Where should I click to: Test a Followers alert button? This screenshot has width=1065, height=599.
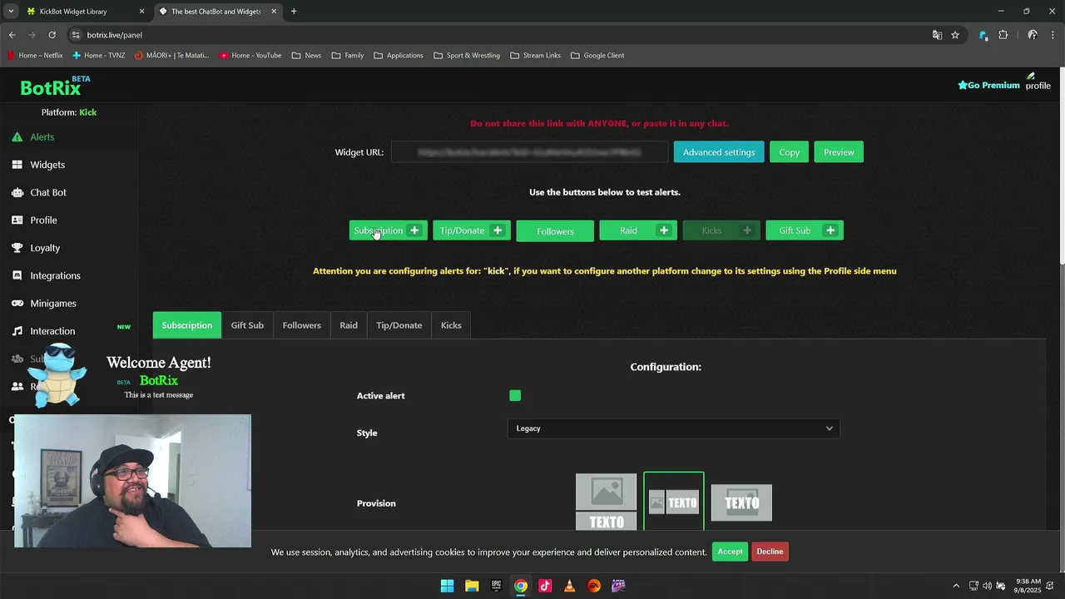[555, 230]
